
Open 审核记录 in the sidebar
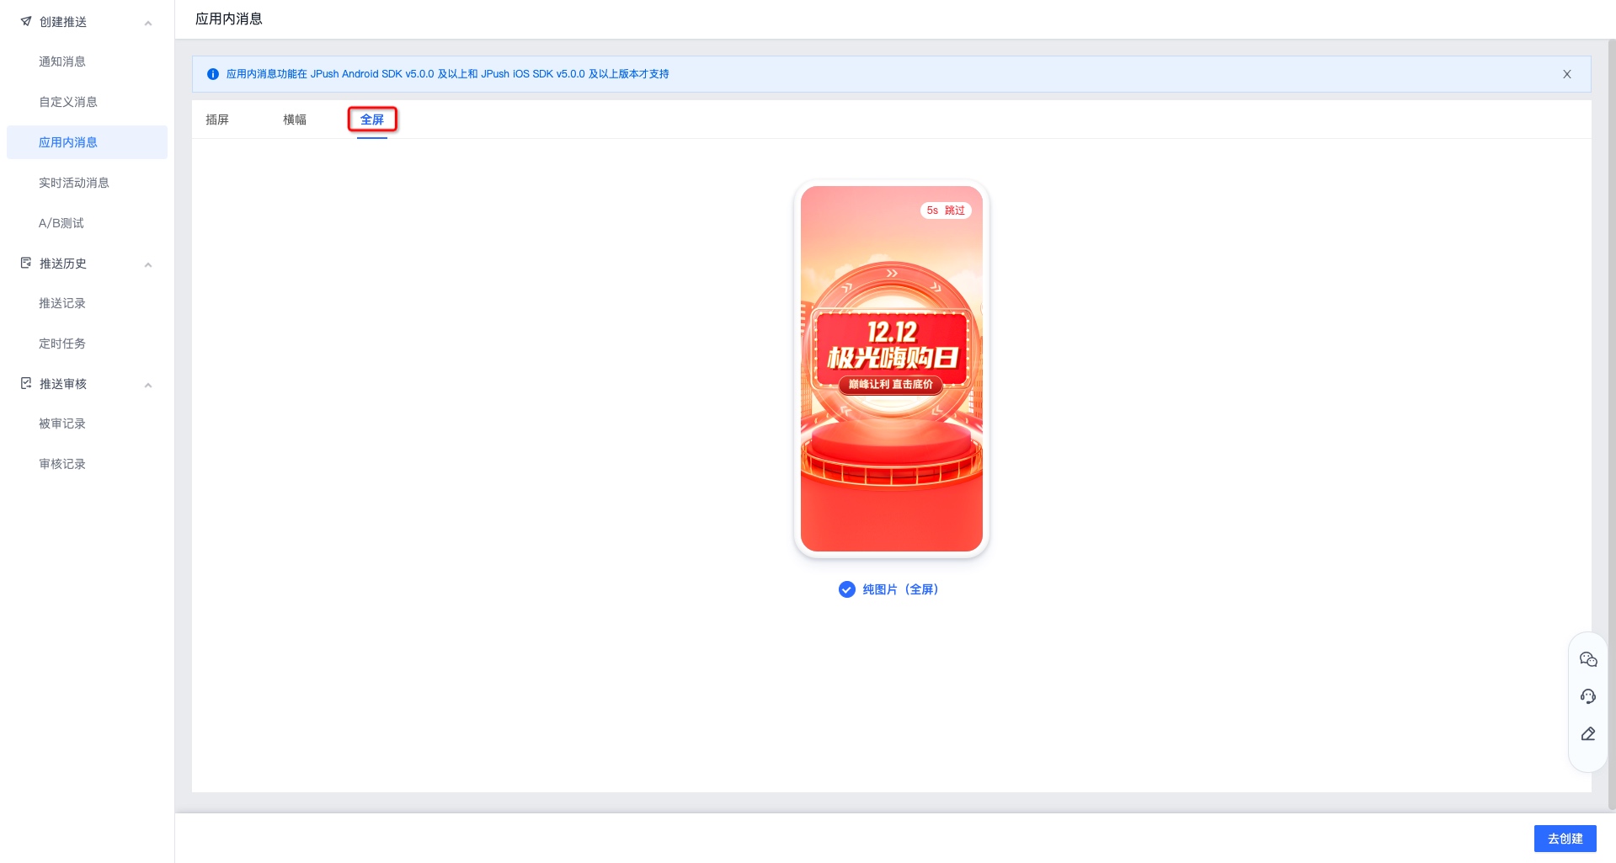(62, 464)
